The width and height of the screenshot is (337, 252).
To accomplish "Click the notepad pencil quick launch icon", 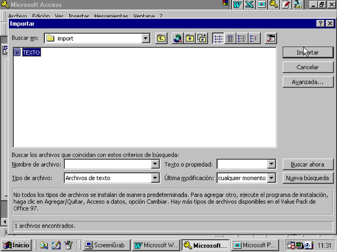I will (56, 245).
